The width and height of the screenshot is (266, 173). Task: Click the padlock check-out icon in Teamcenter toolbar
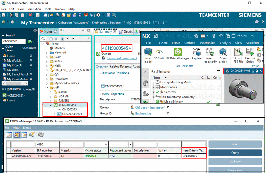click(x=80, y=15)
